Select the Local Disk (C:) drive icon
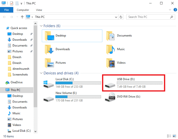Image resolution: width=178 pixels, height=139 pixels. [48, 84]
